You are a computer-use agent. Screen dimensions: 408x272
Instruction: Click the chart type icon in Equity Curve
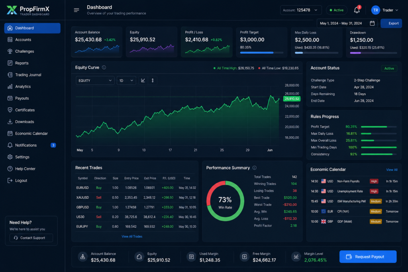(x=143, y=80)
